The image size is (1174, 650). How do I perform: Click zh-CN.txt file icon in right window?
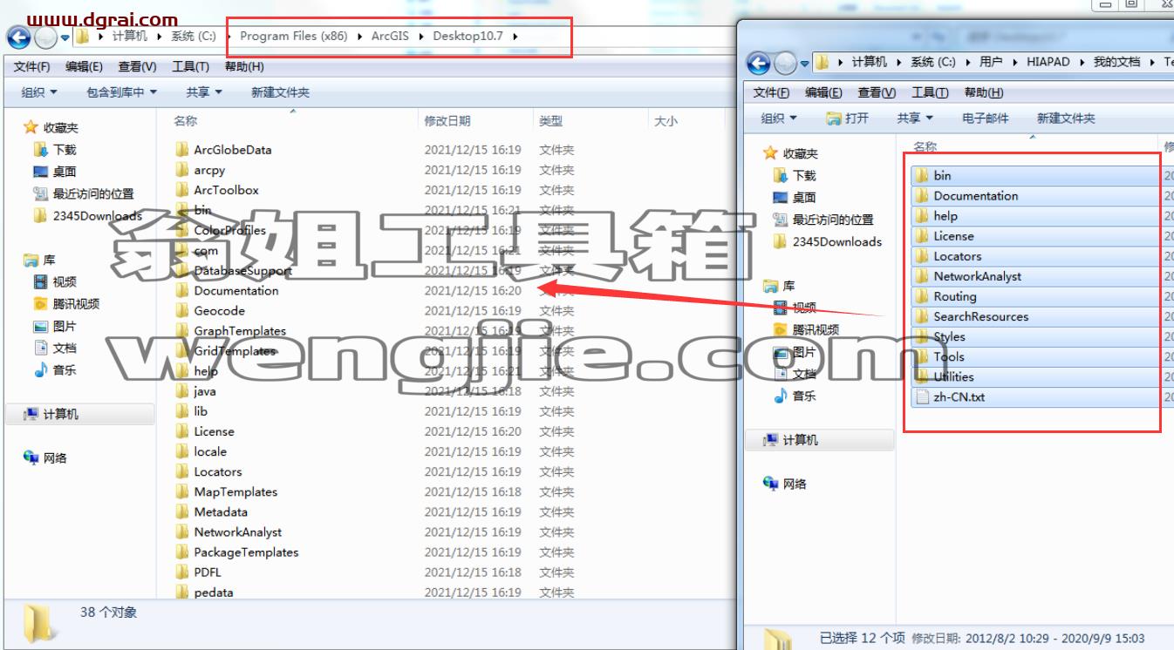(x=921, y=397)
